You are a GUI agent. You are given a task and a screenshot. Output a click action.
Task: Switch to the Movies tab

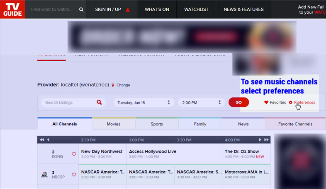click(x=114, y=124)
